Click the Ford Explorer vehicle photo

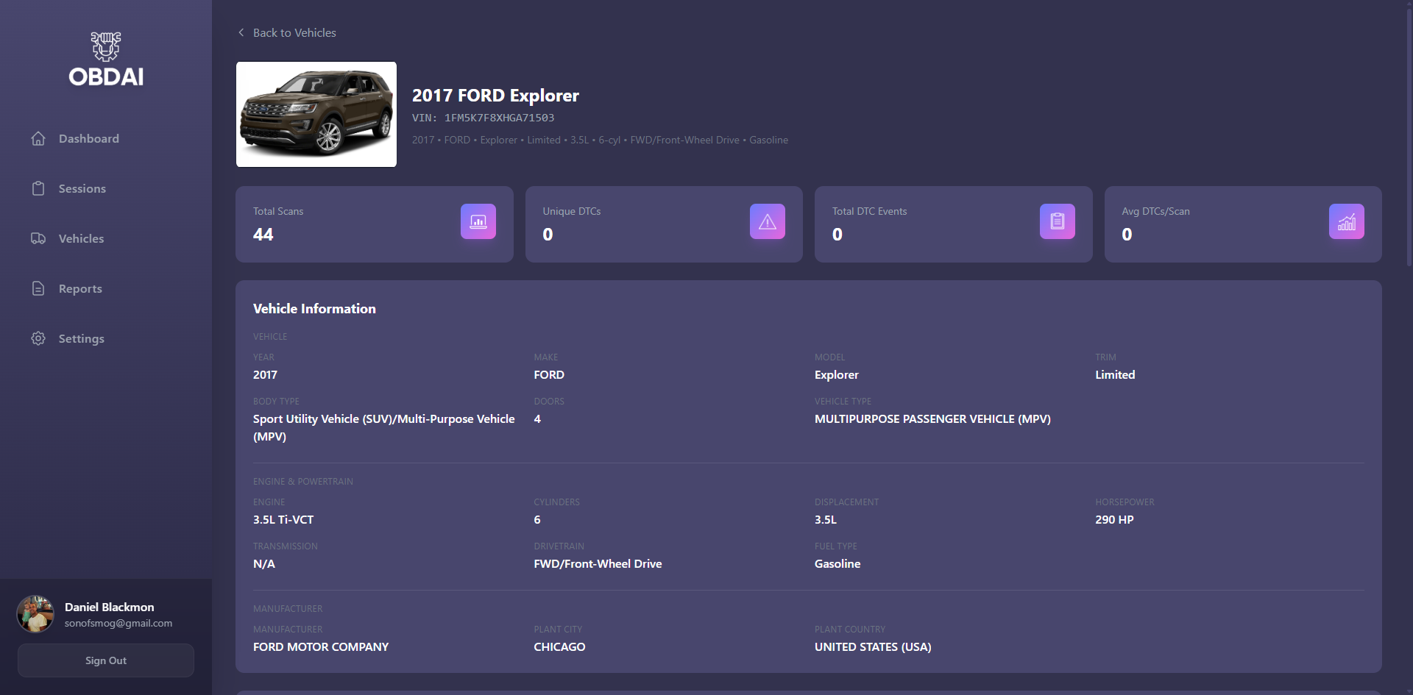(316, 114)
